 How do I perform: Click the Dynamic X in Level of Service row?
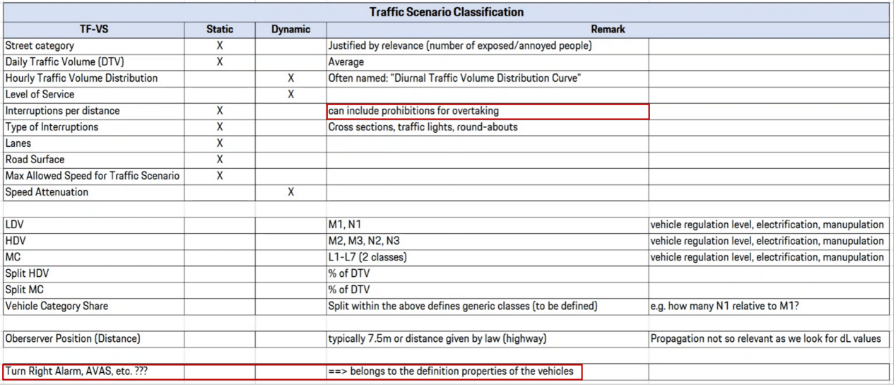(x=290, y=95)
